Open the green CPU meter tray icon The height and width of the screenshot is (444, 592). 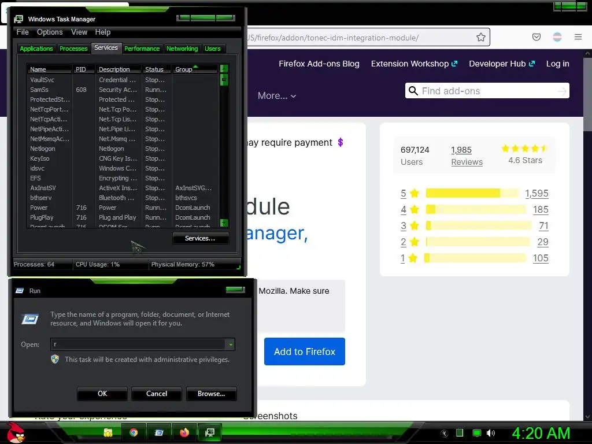tap(460, 433)
